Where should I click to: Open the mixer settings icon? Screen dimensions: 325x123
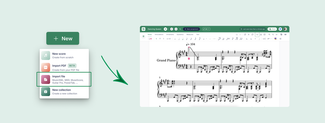(180, 29)
